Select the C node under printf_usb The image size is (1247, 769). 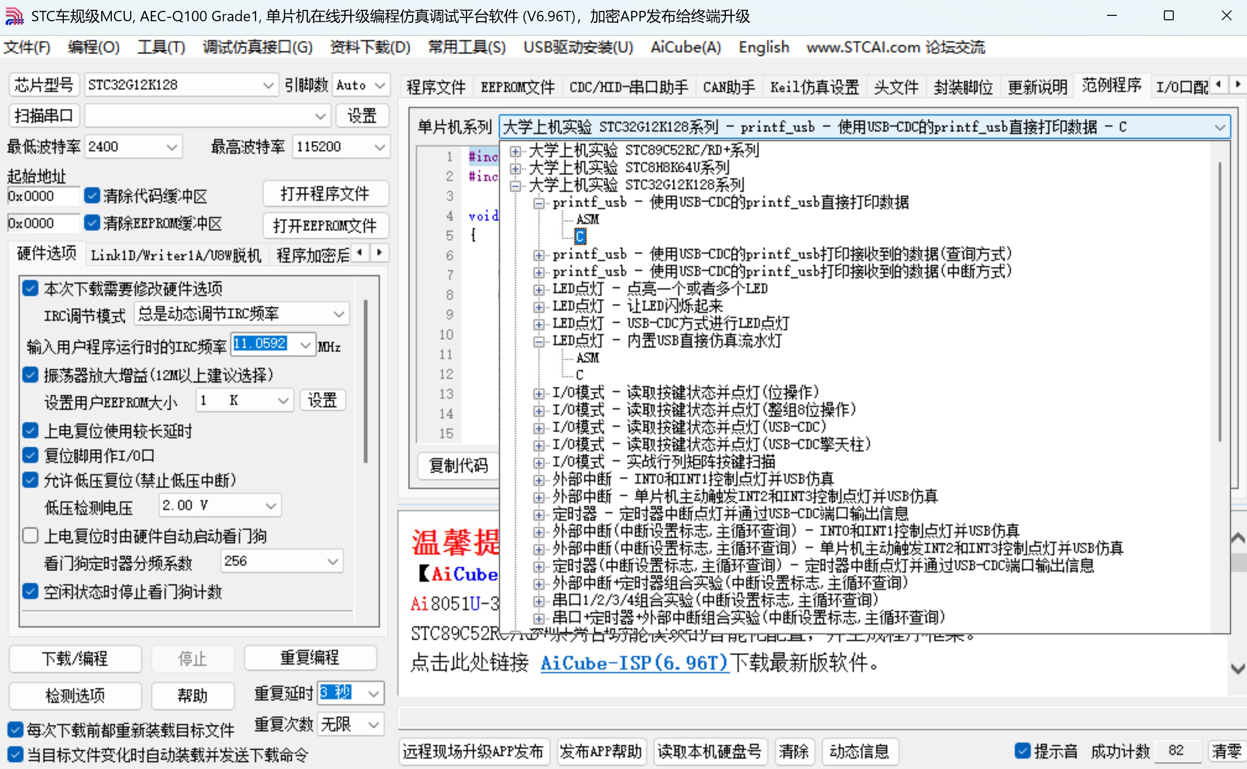pyautogui.click(x=579, y=236)
